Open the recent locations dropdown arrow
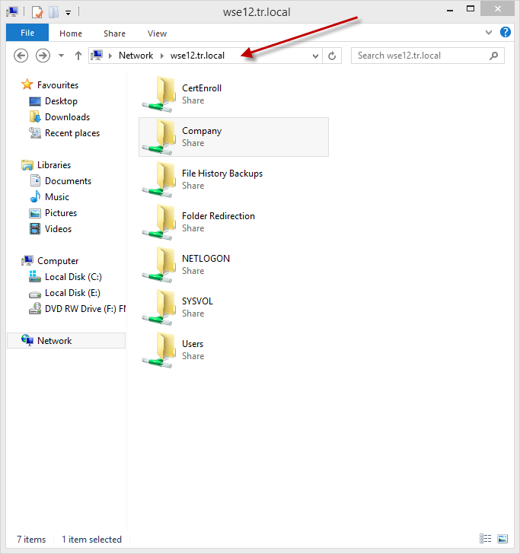 (x=61, y=56)
